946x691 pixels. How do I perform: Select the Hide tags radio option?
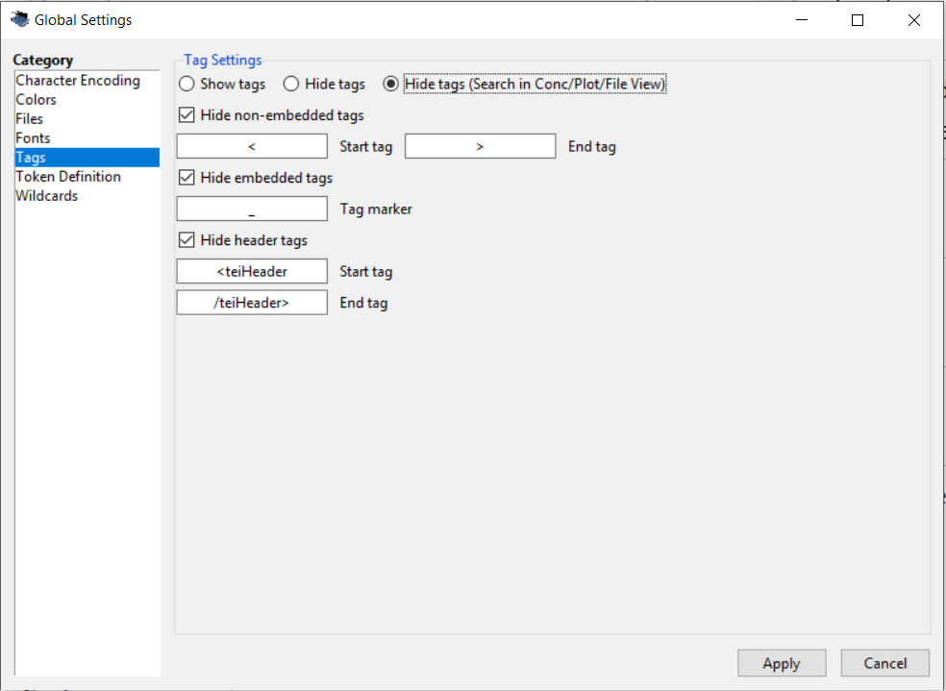pyautogui.click(x=291, y=85)
